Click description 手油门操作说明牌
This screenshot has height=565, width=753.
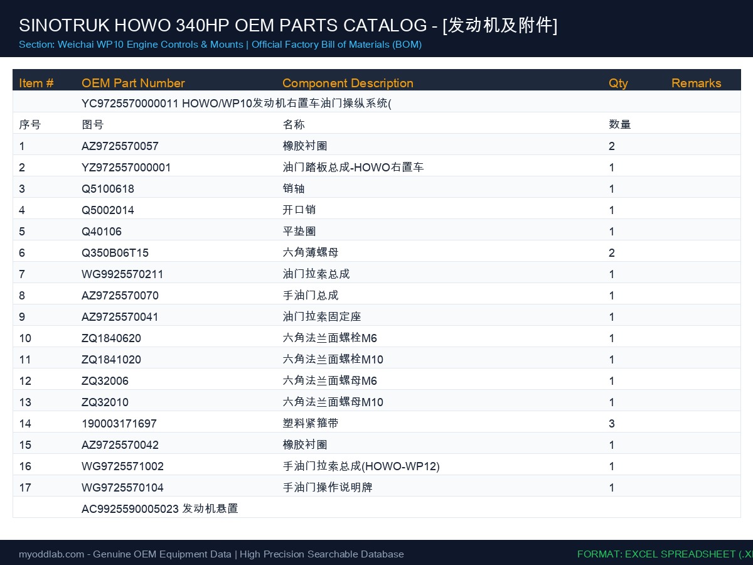pos(328,487)
